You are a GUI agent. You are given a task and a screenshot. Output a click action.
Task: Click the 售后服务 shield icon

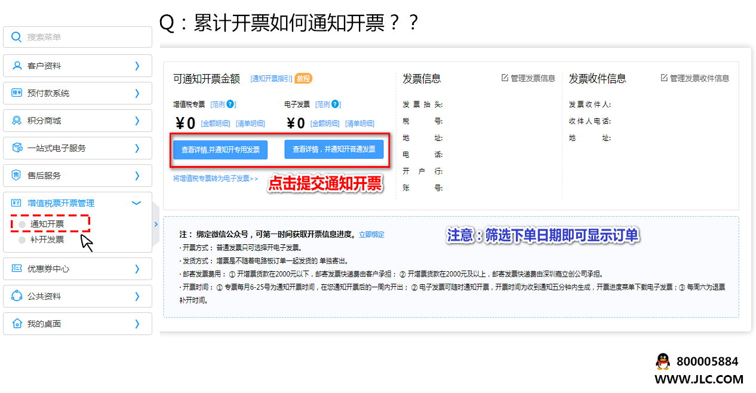coord(17,175)
